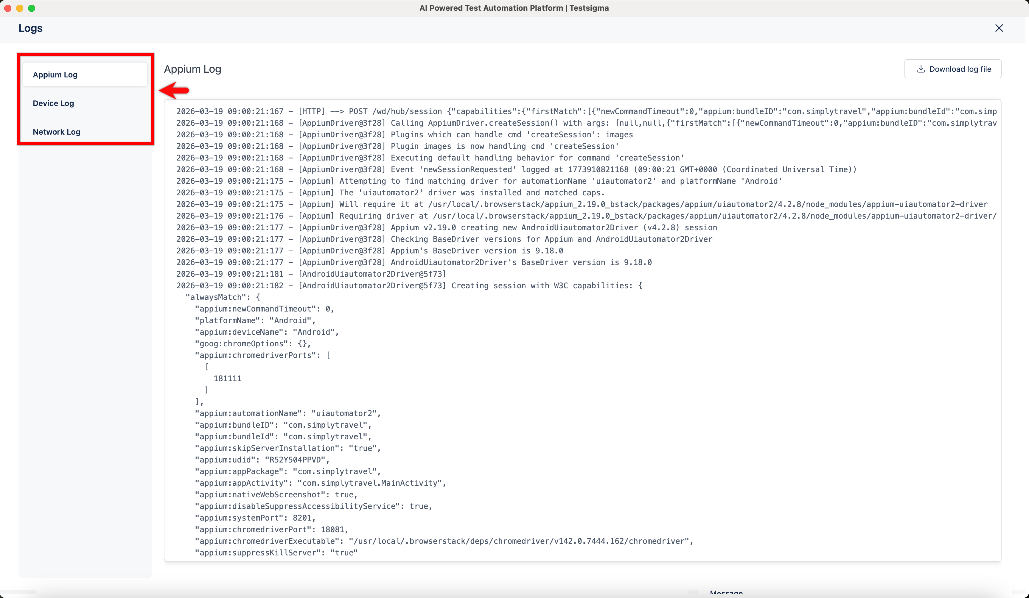Click the chromedriver port value 181111

coord(227,379)
